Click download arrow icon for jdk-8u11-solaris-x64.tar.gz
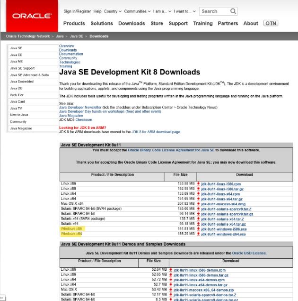Image resolution: width=298 pixels, height=301 pixels. tap(198, 224)
